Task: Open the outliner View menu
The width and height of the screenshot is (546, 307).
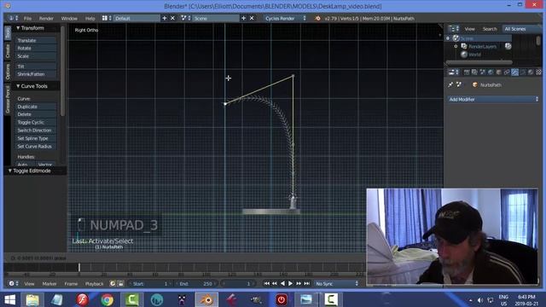Action: coord(469,29)
